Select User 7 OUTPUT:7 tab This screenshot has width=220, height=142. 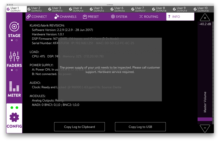[x=141, y=9]
